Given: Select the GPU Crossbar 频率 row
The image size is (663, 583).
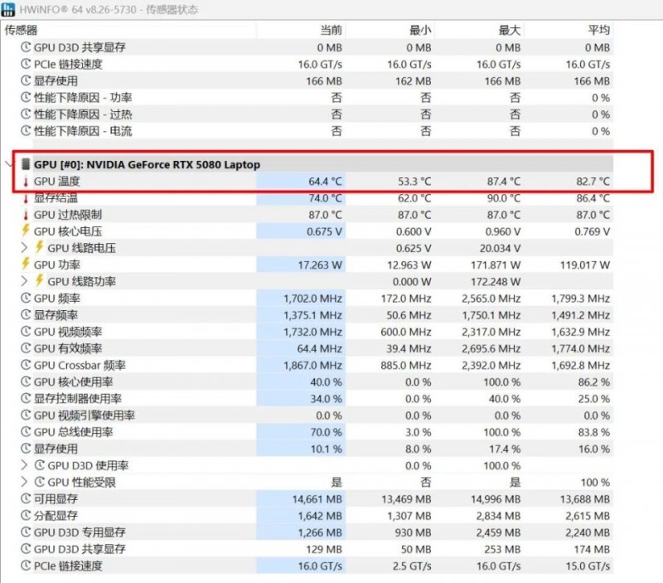Looking at the screenshot, I should [x=80, y=365].
